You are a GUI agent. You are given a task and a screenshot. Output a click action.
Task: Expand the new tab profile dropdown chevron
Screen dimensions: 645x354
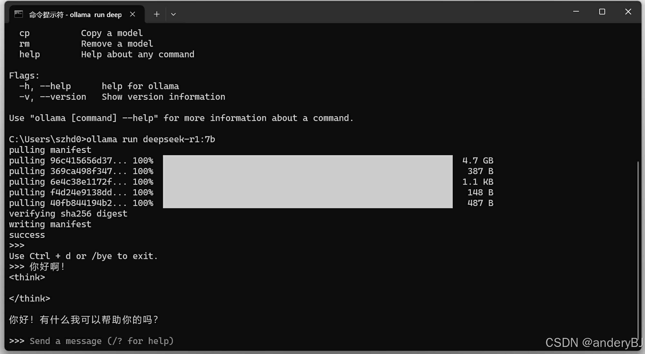[173, 14]
